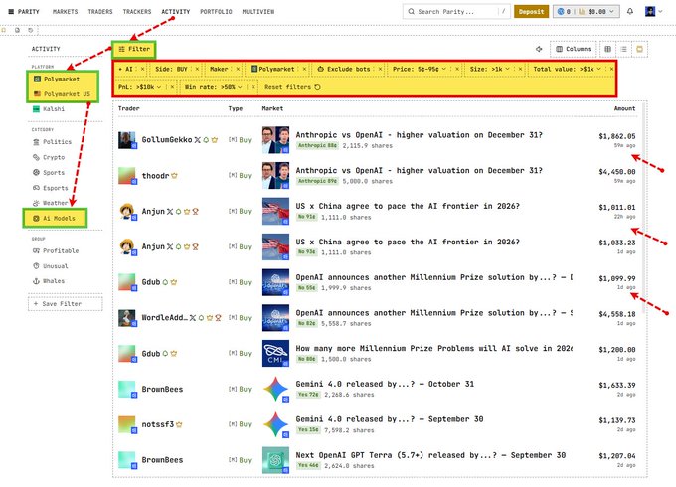This screenshot has height=487, width=676.
Task: Toggle Esports category filter
Action: (x=51, y=188)
